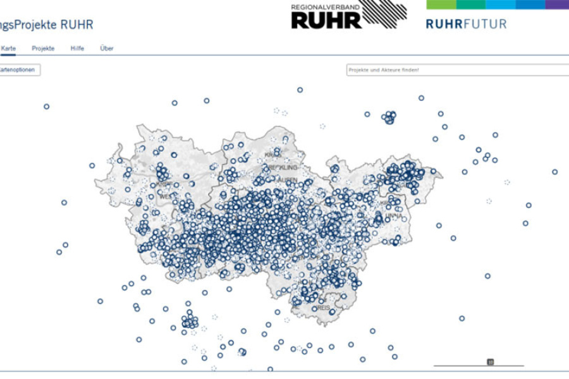569x379 pixels.
Task: Select the rightmost project marker on the map
Action: 554,172
